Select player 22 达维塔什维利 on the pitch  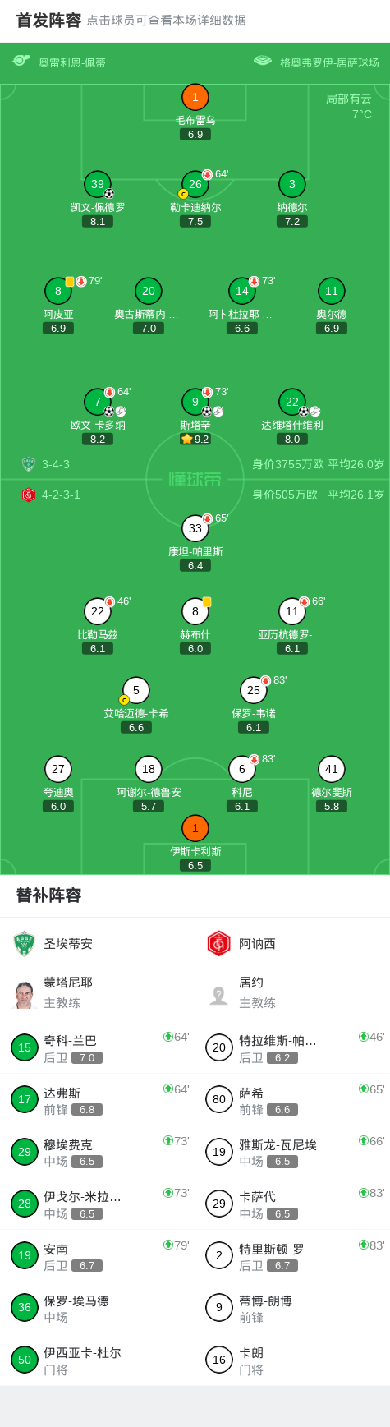[292, 402]
